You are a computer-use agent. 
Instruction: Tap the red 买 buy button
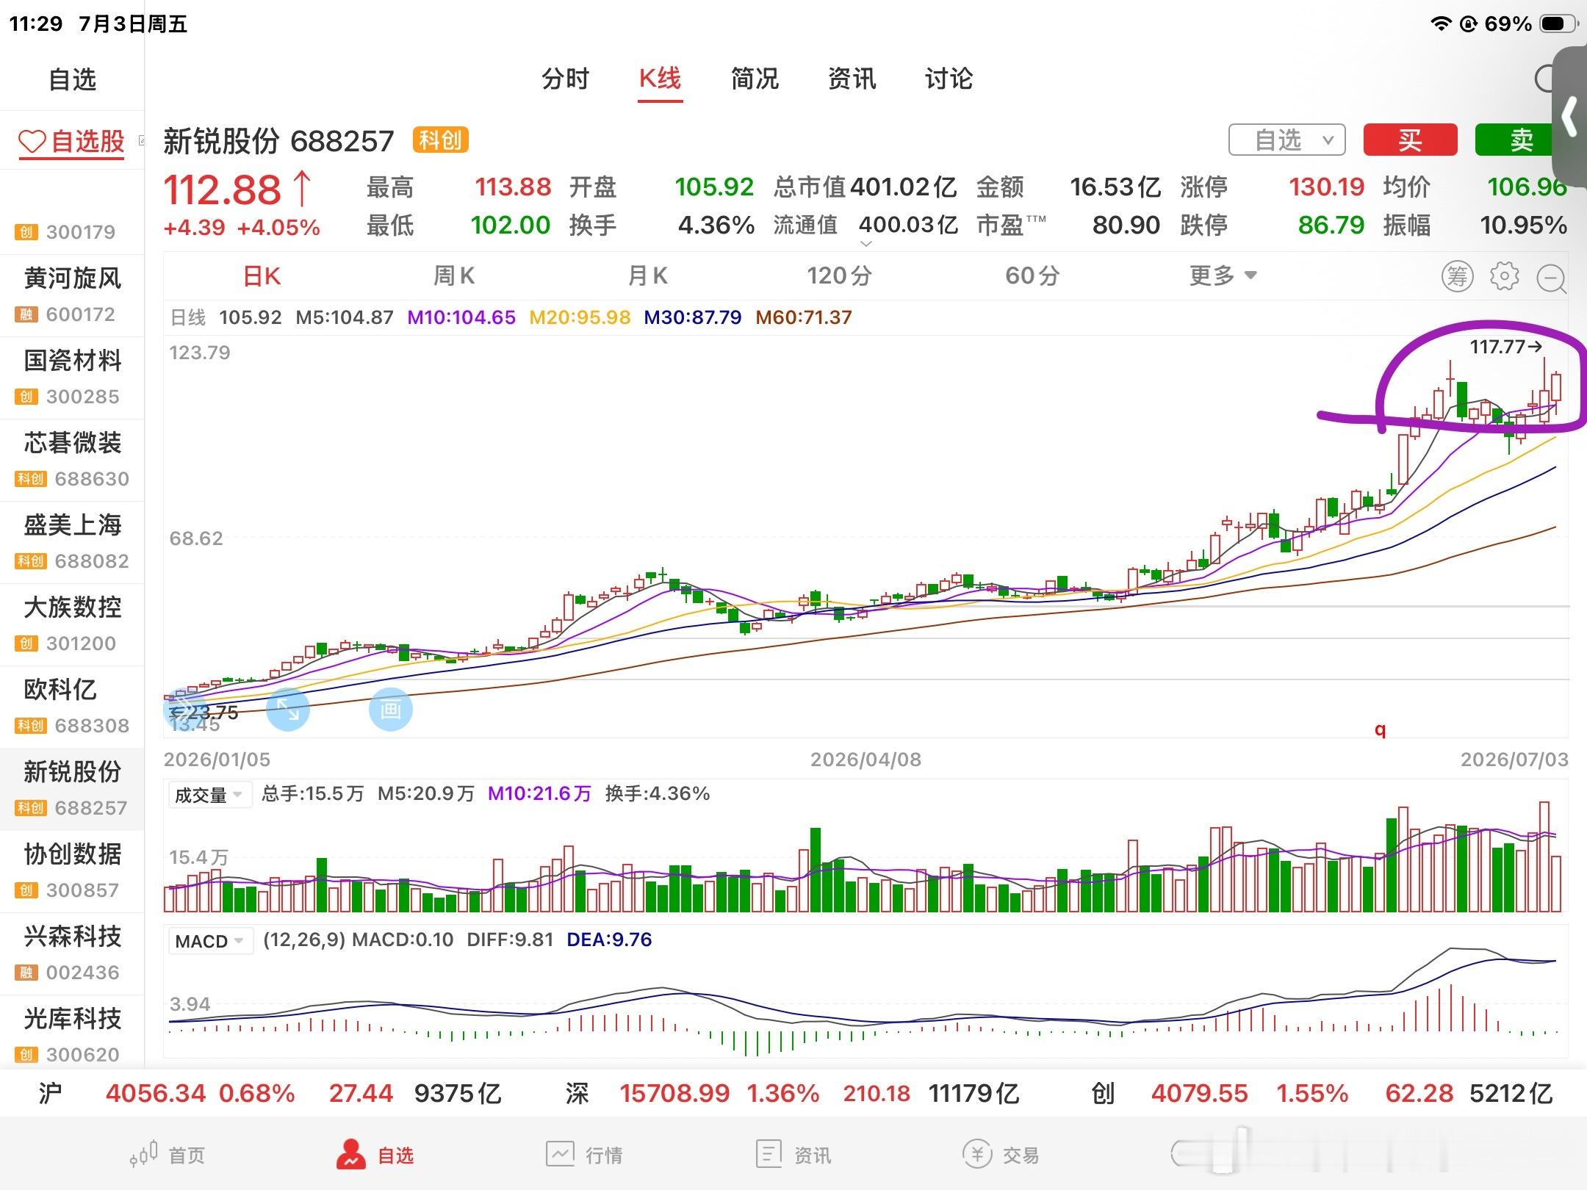[x=1411, y=140]
